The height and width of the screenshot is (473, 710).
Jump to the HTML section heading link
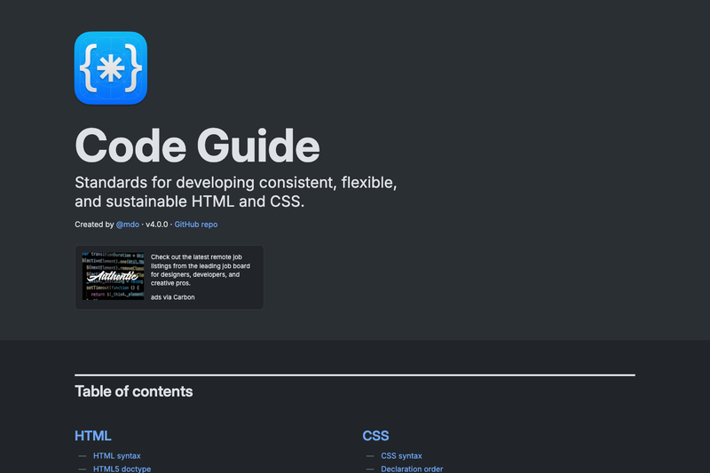pyautogui.click(x=93, y=436)
